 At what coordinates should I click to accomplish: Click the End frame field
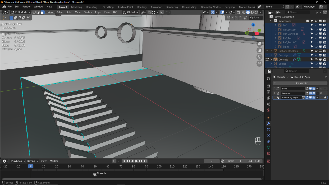253,161
